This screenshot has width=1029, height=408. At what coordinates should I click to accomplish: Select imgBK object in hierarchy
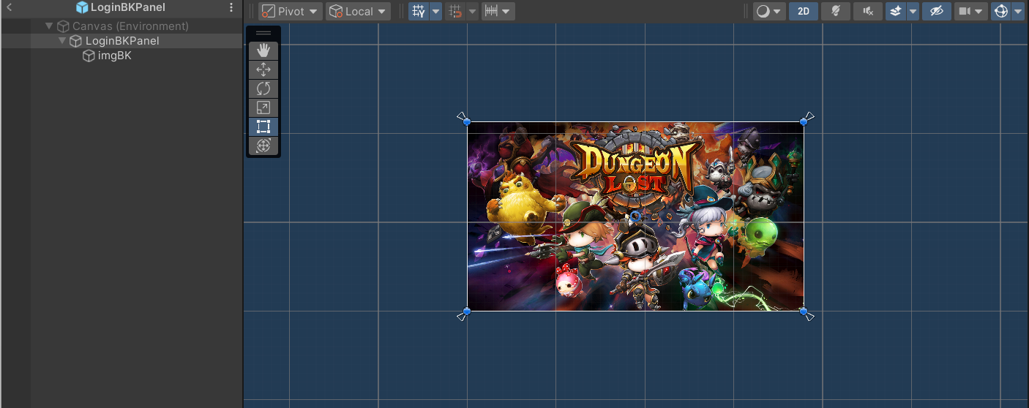tap(115, 56)
